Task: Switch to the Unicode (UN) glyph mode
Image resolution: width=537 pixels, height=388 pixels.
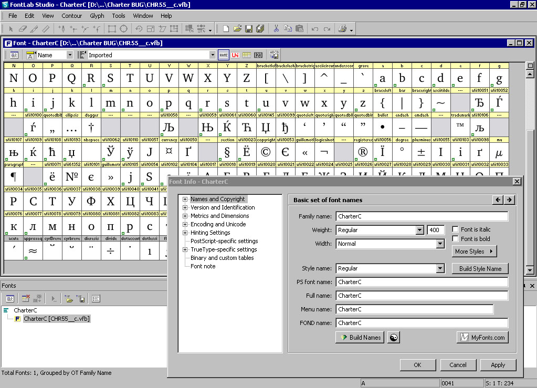Action: pos(235,55)
